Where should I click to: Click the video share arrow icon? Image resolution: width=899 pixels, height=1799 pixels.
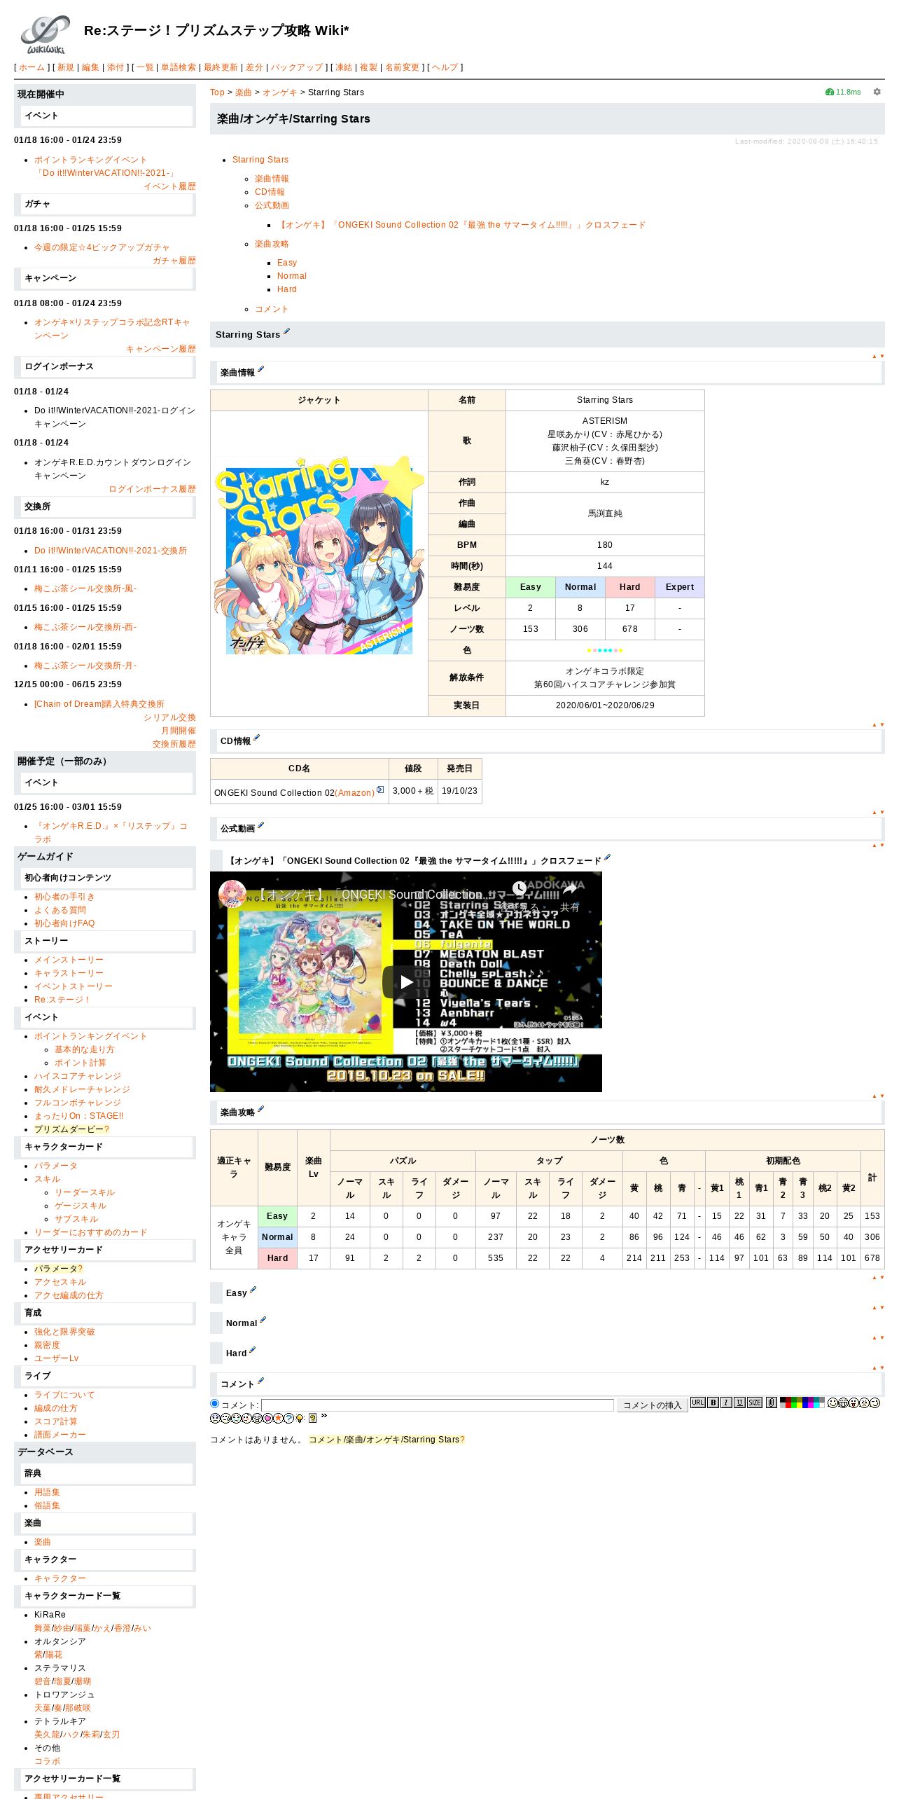pyautogui.click(x=569, y=888)
